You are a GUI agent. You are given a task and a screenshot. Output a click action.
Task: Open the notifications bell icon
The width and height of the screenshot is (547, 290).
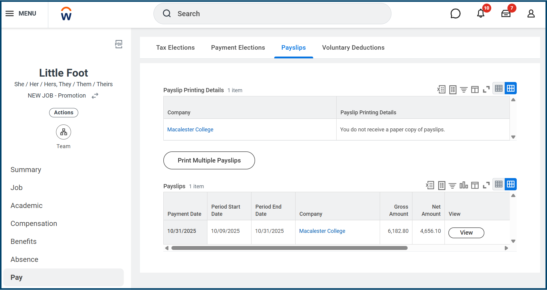coord(481,13)
